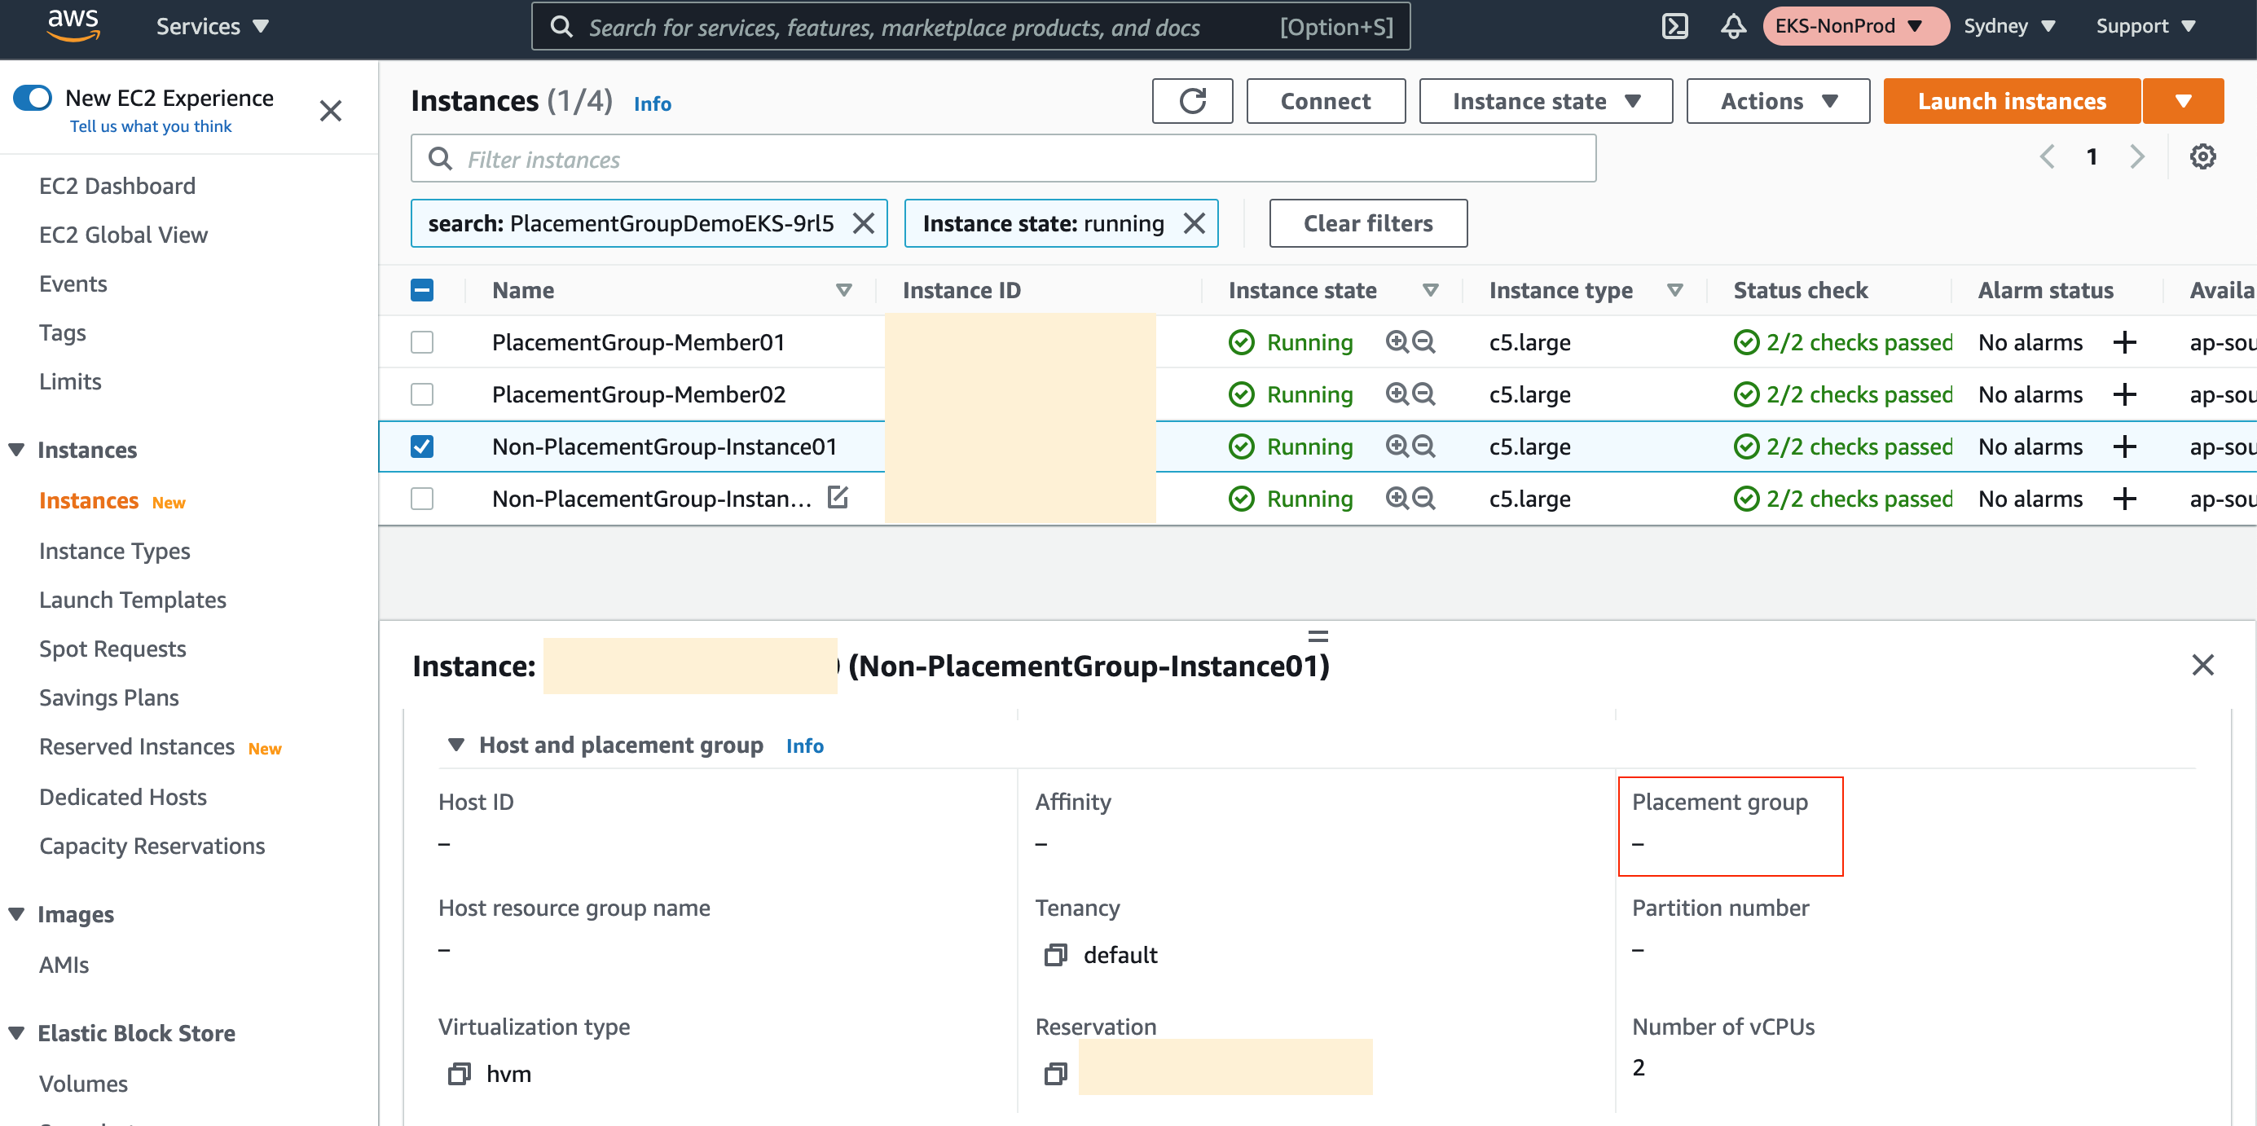Open the CloudShell terminal icon
Viewport: 2257px width, 1126px height.
click(1674, 26)
